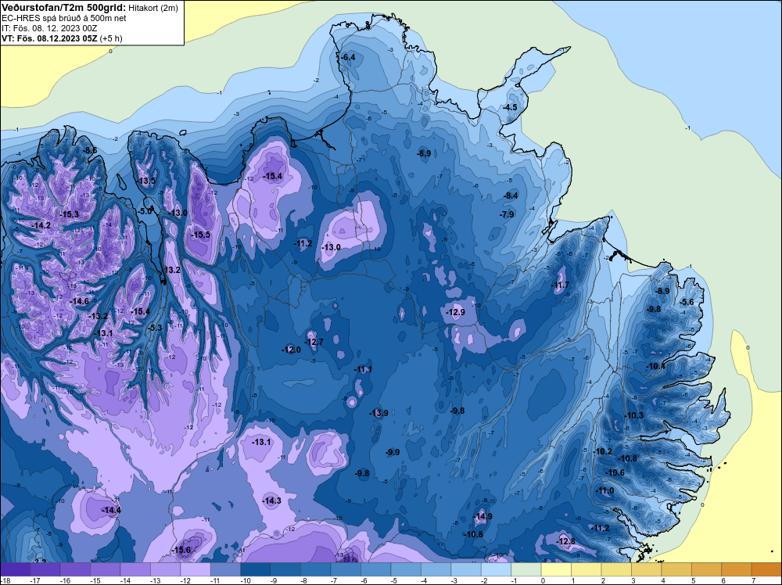Click the -12.9 temperature label
The width and height of the screenshot is (782, 585).
(455, 312)
